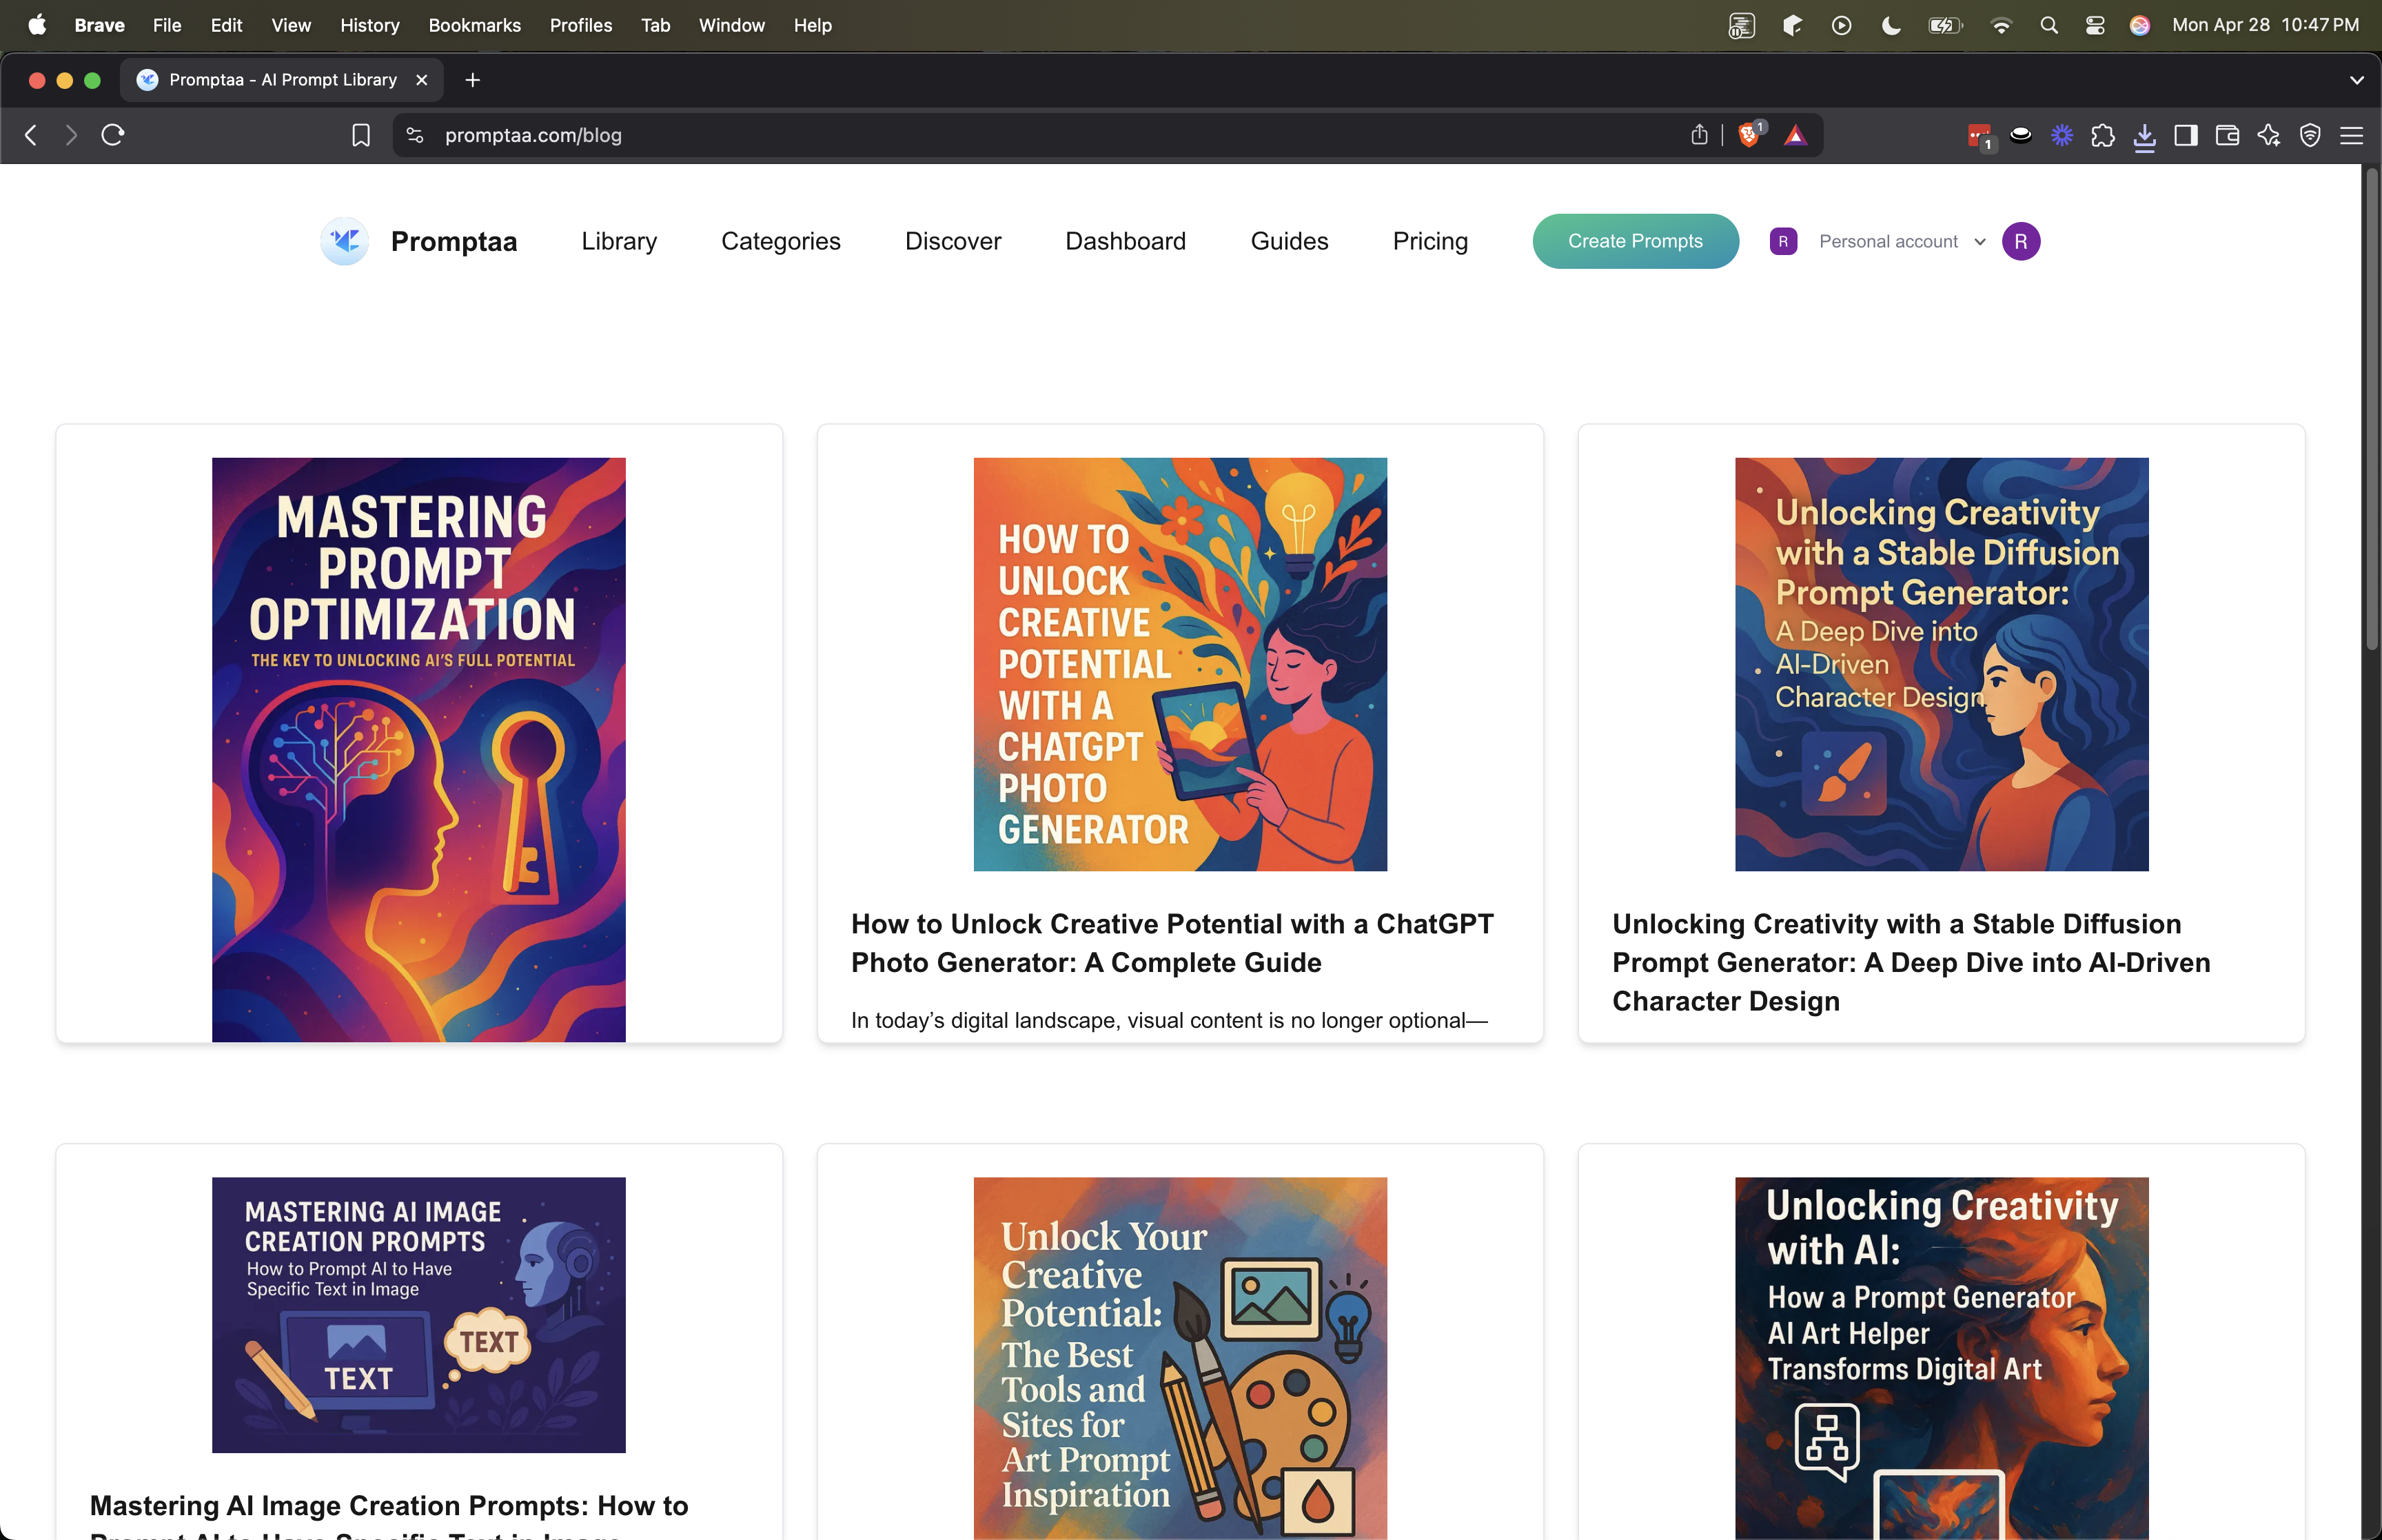The image size is (2382, 1540).
Task: Open Brave Shields lion icon
Action: click(x=1749, y=135)
